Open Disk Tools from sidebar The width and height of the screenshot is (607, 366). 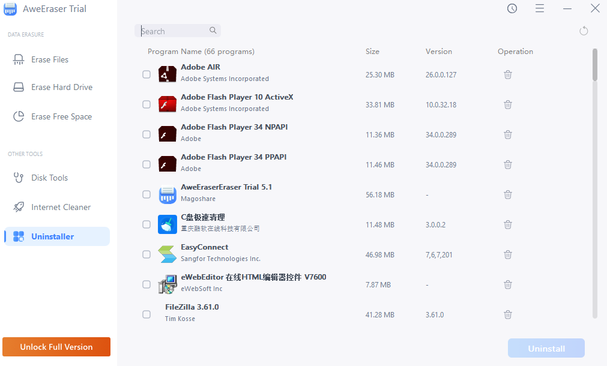click(57, 178)
